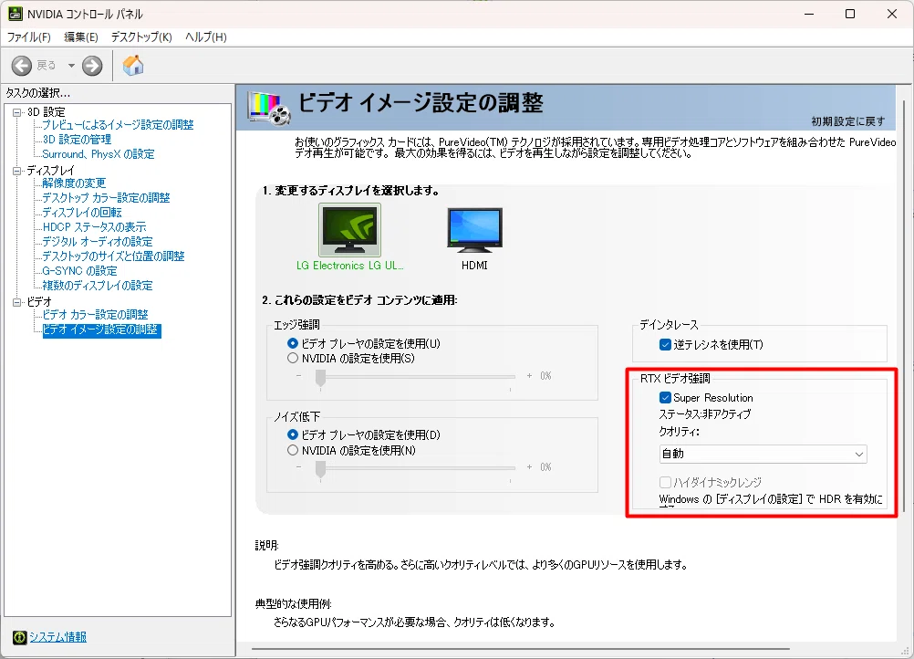Toggle 逆テレシネを使用(T) checkbox
Viewport: 914px width, 659px height.
click(x=665, y=345)
